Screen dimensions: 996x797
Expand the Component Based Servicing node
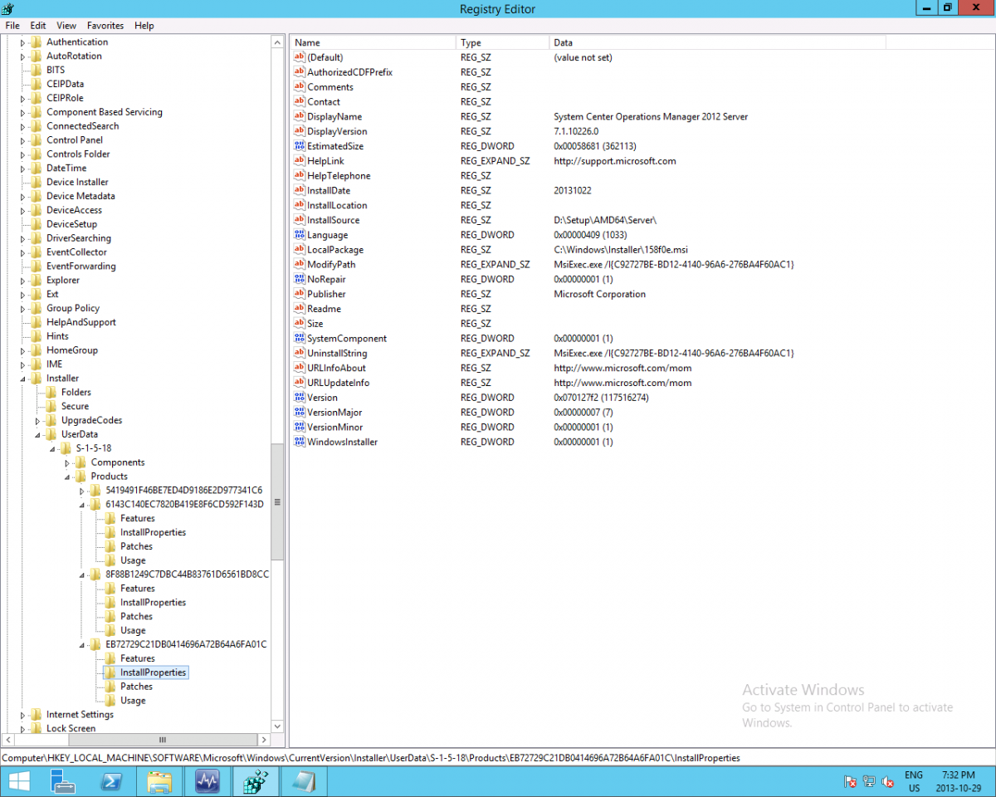pyautogui.click(x=23, y=112)
